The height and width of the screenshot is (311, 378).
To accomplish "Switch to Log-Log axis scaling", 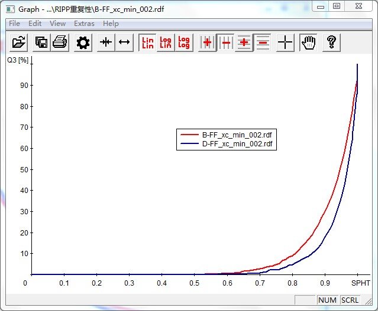I will coord(184,42).
